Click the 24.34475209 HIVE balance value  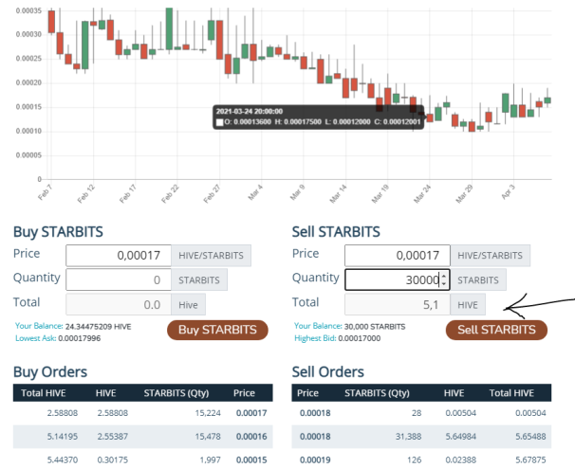pos(98,326)
